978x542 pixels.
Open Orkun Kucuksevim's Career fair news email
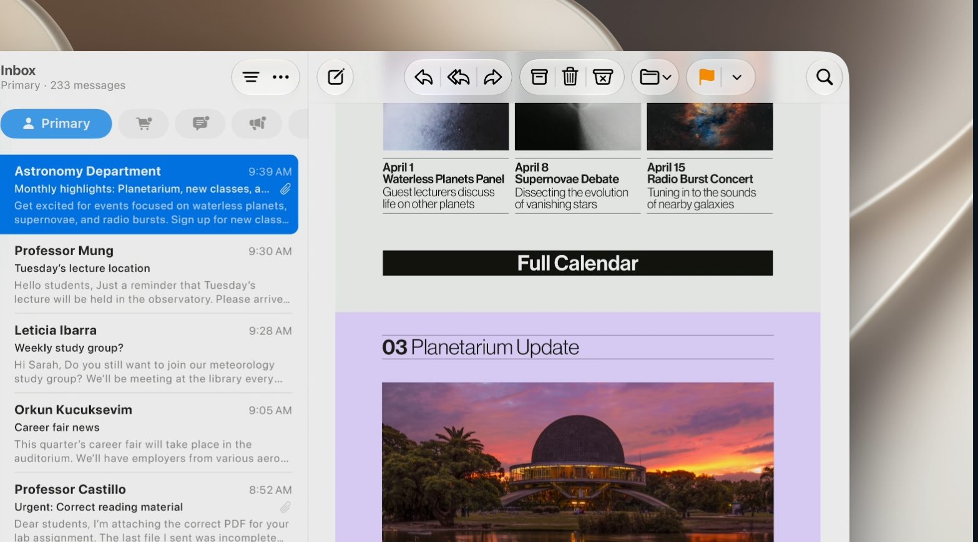149,433
